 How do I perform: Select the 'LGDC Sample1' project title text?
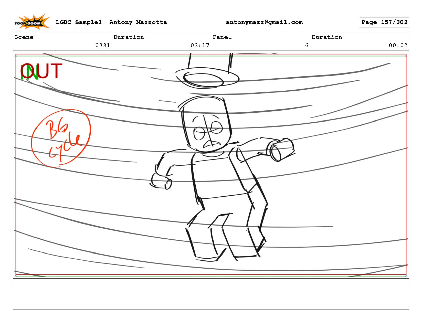(79, 22)
